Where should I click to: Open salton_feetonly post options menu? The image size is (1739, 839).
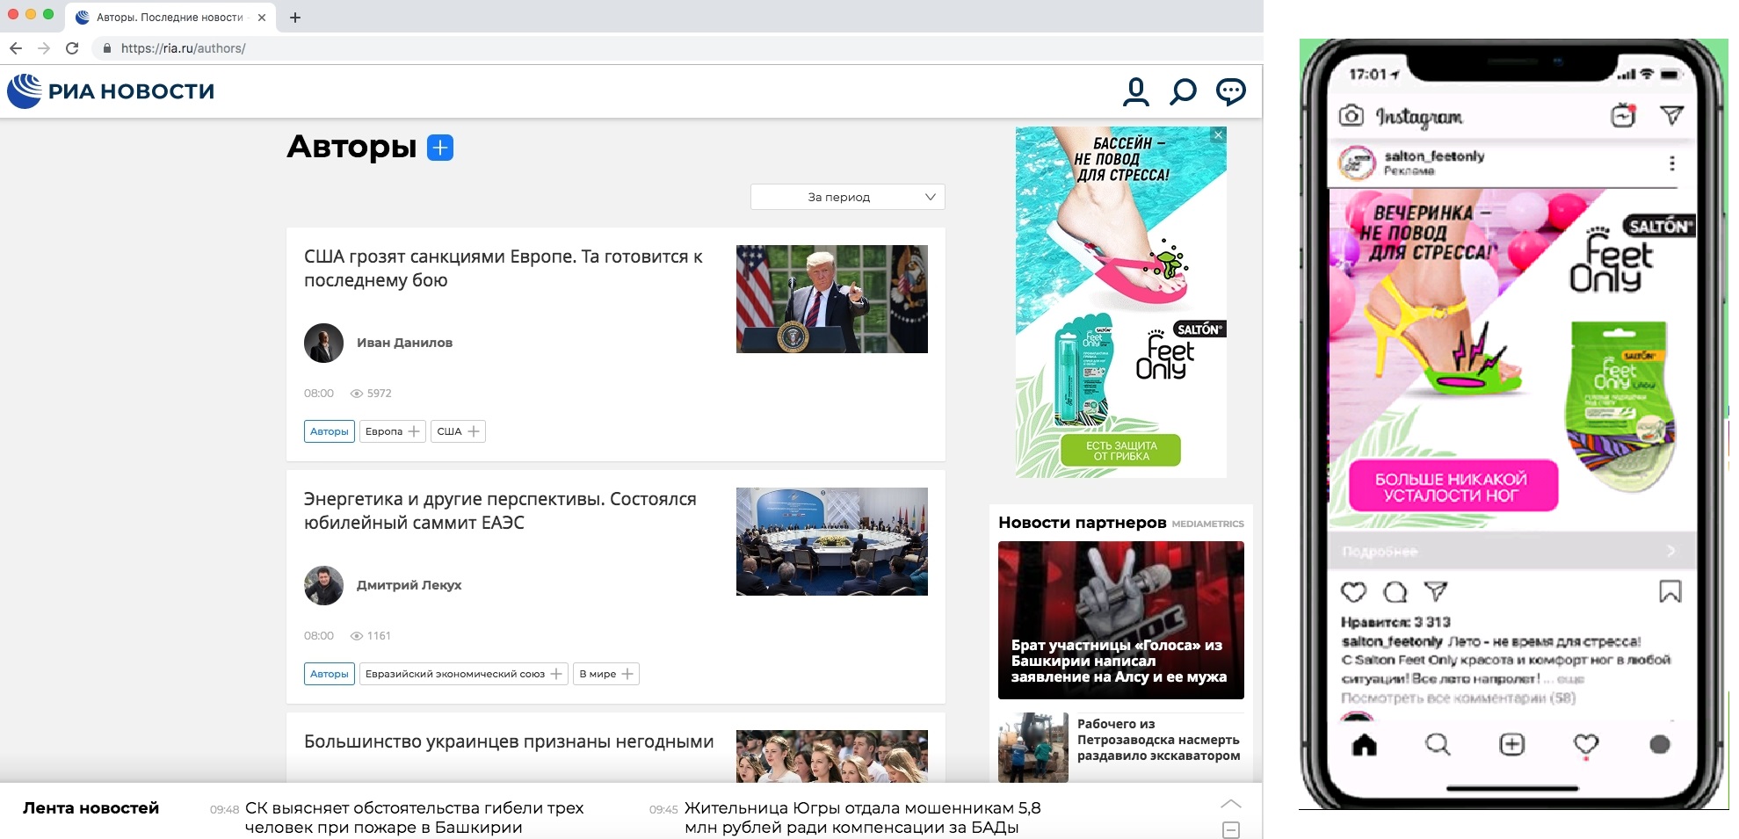pyautogui.click(x=1671, y=163)
